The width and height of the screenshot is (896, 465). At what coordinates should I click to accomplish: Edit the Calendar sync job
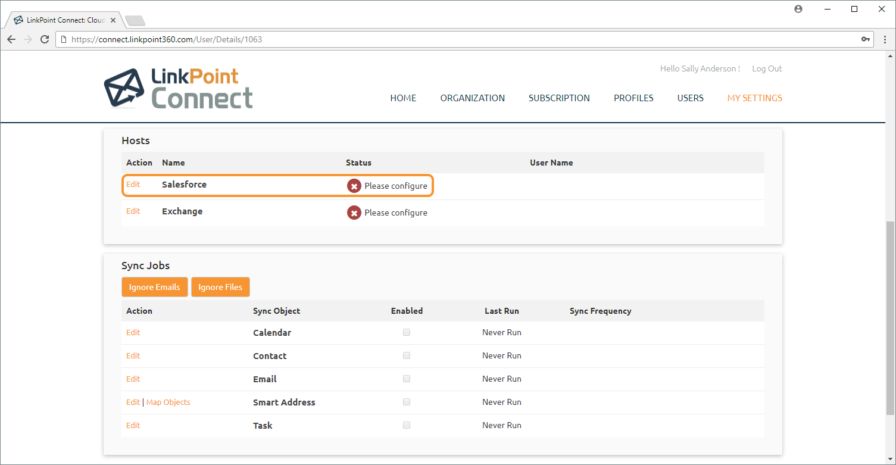click(x=133, y=333)
